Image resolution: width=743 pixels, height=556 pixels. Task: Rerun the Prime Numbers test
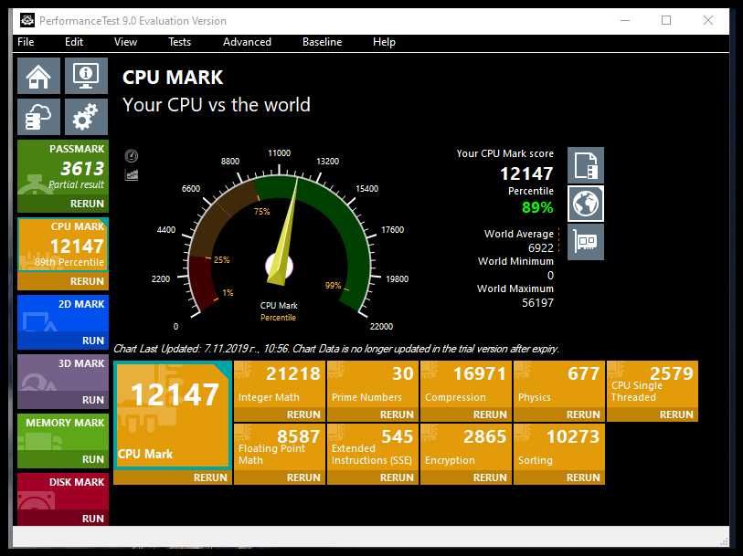point(373,414)
